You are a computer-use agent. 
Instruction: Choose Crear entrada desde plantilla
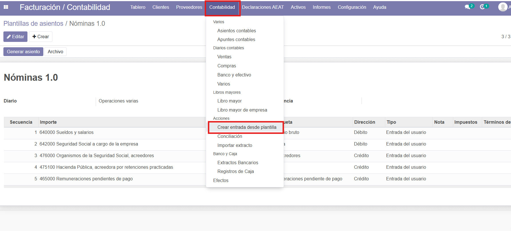tap(247, 127)
